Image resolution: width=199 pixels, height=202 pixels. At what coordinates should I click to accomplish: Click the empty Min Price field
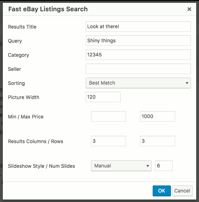pyautogui.click(x=108, y=116)
